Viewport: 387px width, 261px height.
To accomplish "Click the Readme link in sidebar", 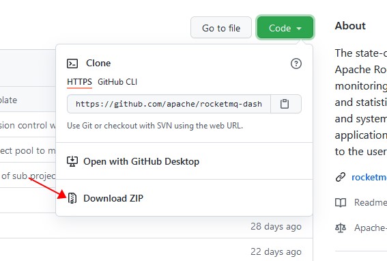I will click(x=371, y=203).
